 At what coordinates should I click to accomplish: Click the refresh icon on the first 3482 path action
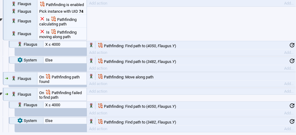[292, 61]
